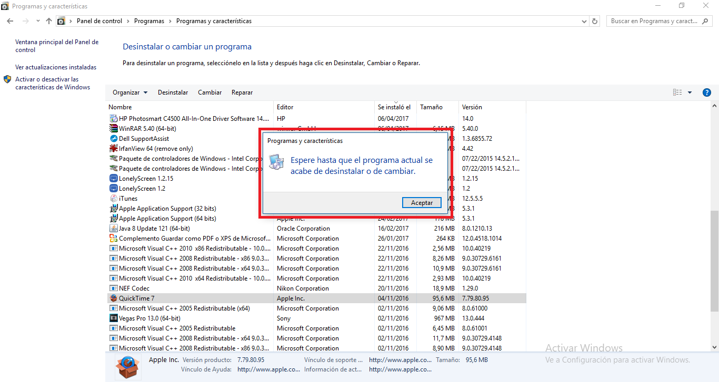The width and height of the screenshot is (719, 382).
Task: Click version 12.5.5.5 of iTunes
Action: tap(472, 199)
